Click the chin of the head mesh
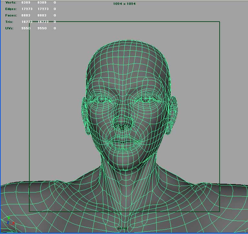The height and width of the screenshot is (234, 248). tap(124, 160)
